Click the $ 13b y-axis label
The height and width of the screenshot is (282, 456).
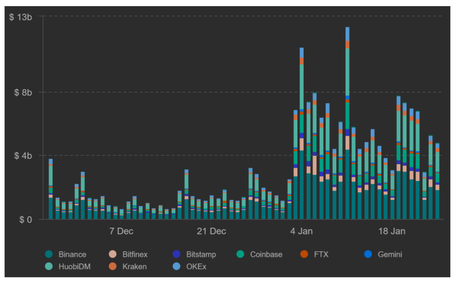point(21,17)
